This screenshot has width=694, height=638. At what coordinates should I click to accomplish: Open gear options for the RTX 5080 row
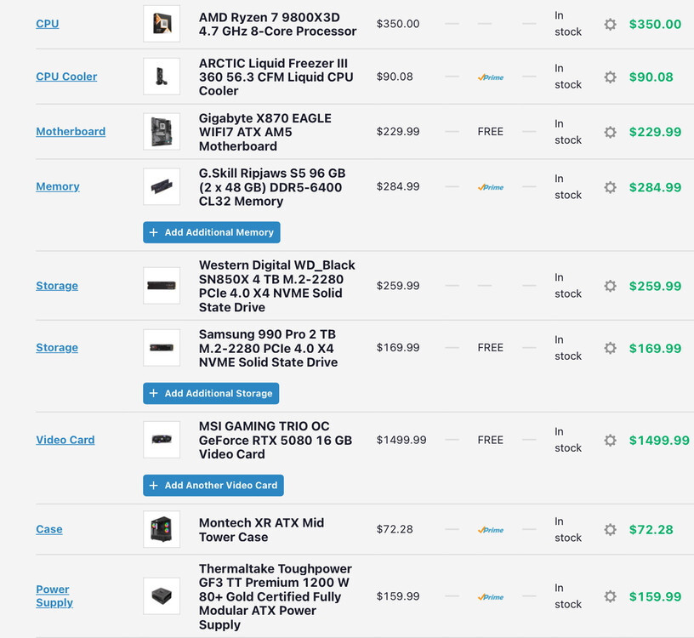tap(610, 441)
